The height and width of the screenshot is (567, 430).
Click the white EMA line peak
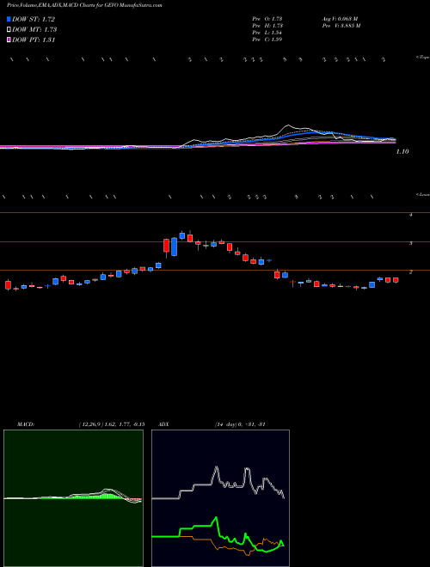(288, 125)
